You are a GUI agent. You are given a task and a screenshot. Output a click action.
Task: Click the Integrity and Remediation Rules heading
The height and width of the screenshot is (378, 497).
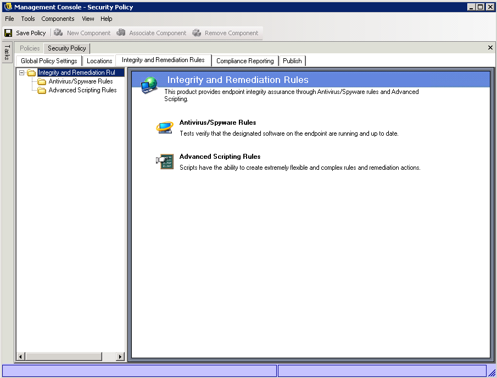click(238, 80)
